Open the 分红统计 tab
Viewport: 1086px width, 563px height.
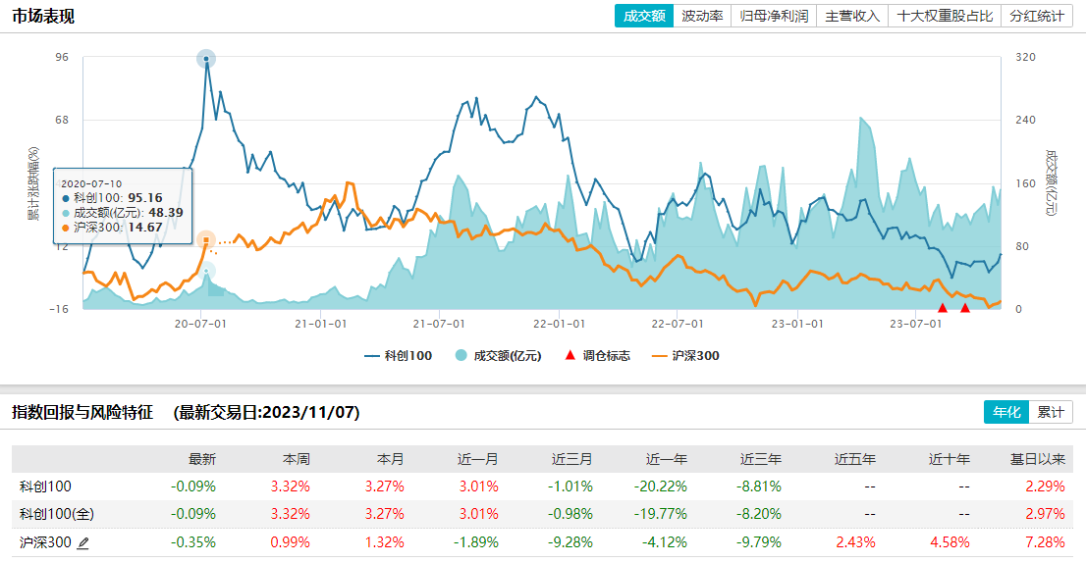tap(1037, 17)
